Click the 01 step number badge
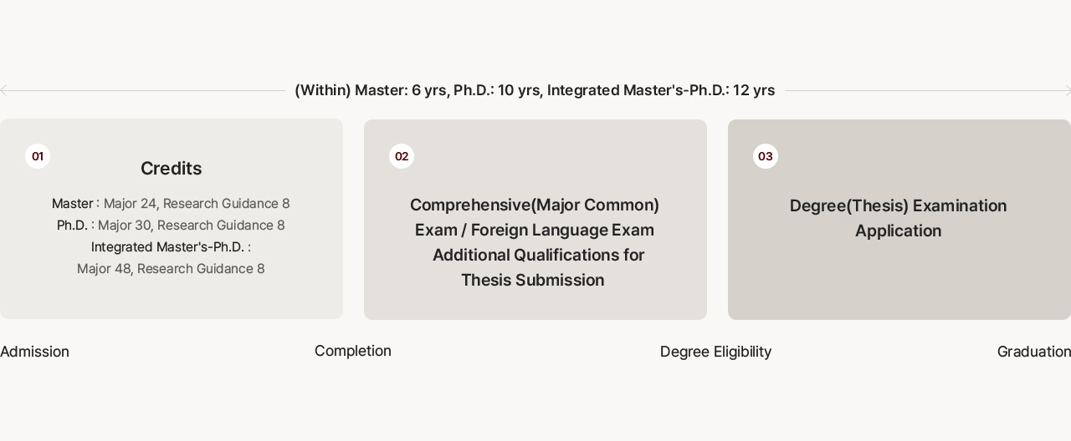The width and height of the screenshot is (1071, 441). (38, 156)
